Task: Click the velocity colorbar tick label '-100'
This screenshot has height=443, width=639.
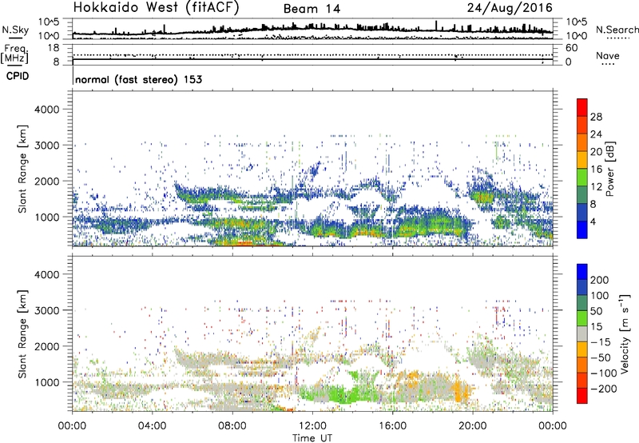Action: (x=604, y=373)
